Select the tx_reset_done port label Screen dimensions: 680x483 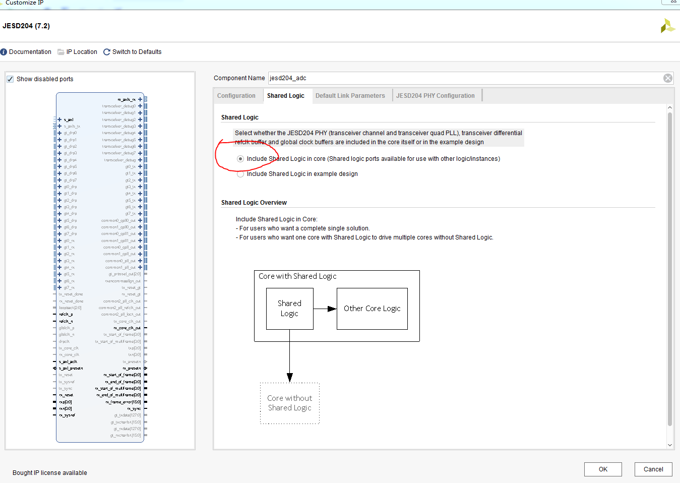(x=71, y=294)
